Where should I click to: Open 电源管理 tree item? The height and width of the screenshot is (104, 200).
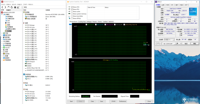(9, 27)
